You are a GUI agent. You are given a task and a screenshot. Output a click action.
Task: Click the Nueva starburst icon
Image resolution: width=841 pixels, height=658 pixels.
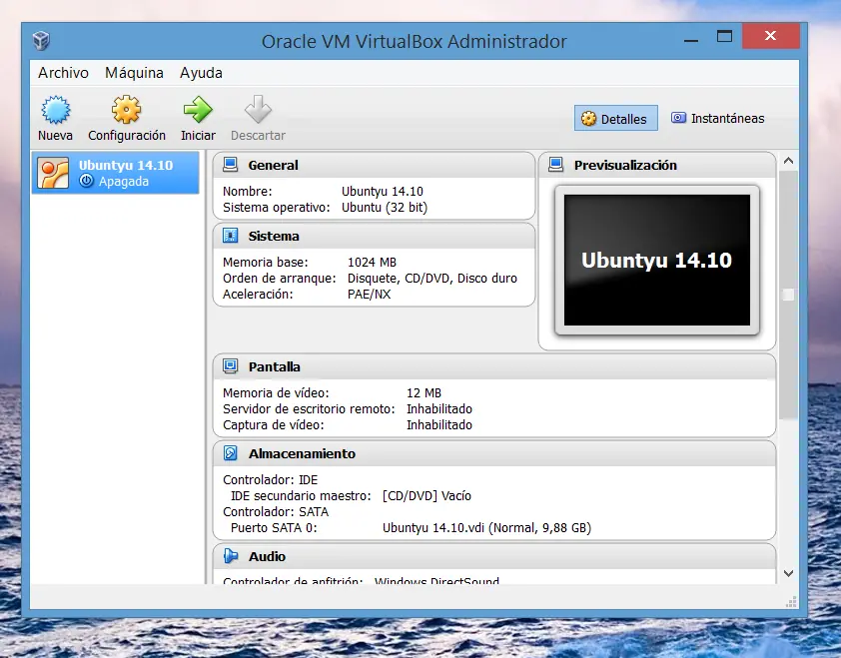click(55, 110)
